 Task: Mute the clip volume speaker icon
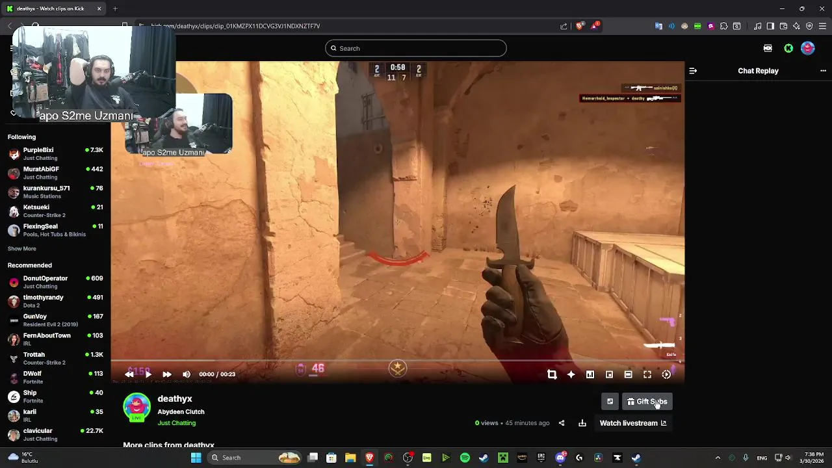pos(187,374)
